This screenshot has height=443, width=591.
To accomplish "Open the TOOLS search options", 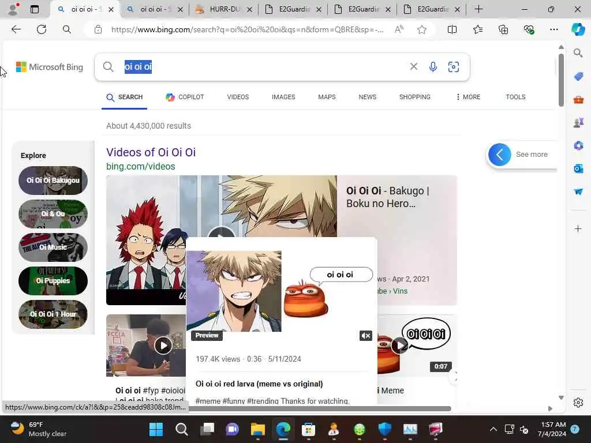I will [515, 97].
